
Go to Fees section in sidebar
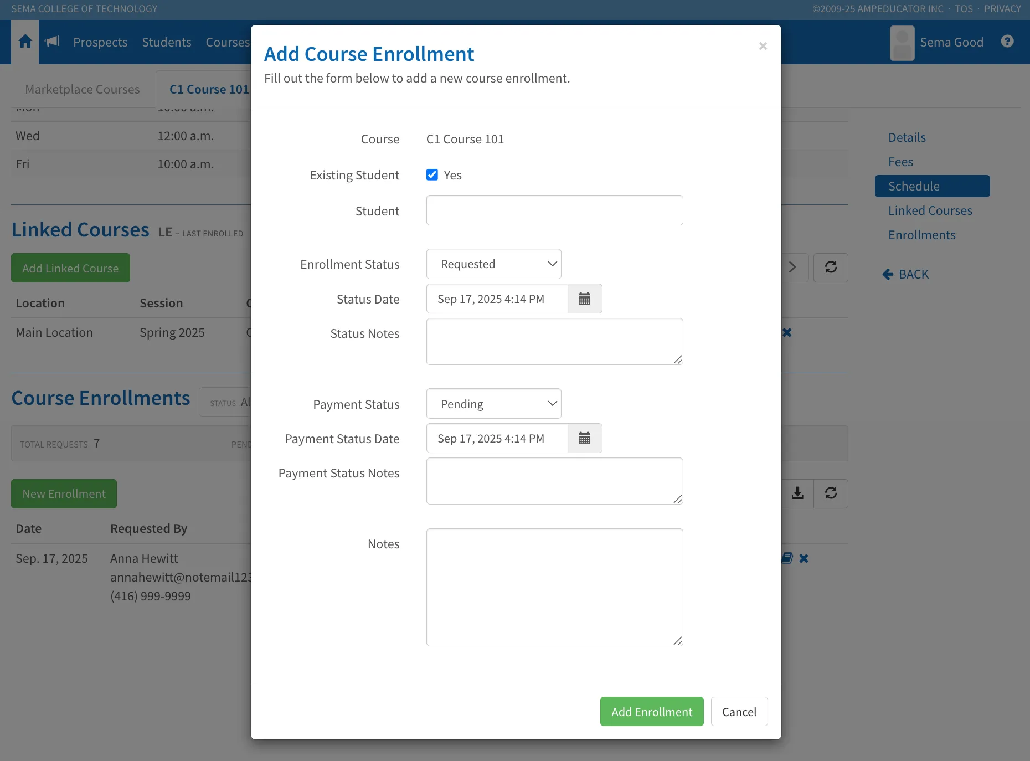pyautogui.click(x=900, y=162)
